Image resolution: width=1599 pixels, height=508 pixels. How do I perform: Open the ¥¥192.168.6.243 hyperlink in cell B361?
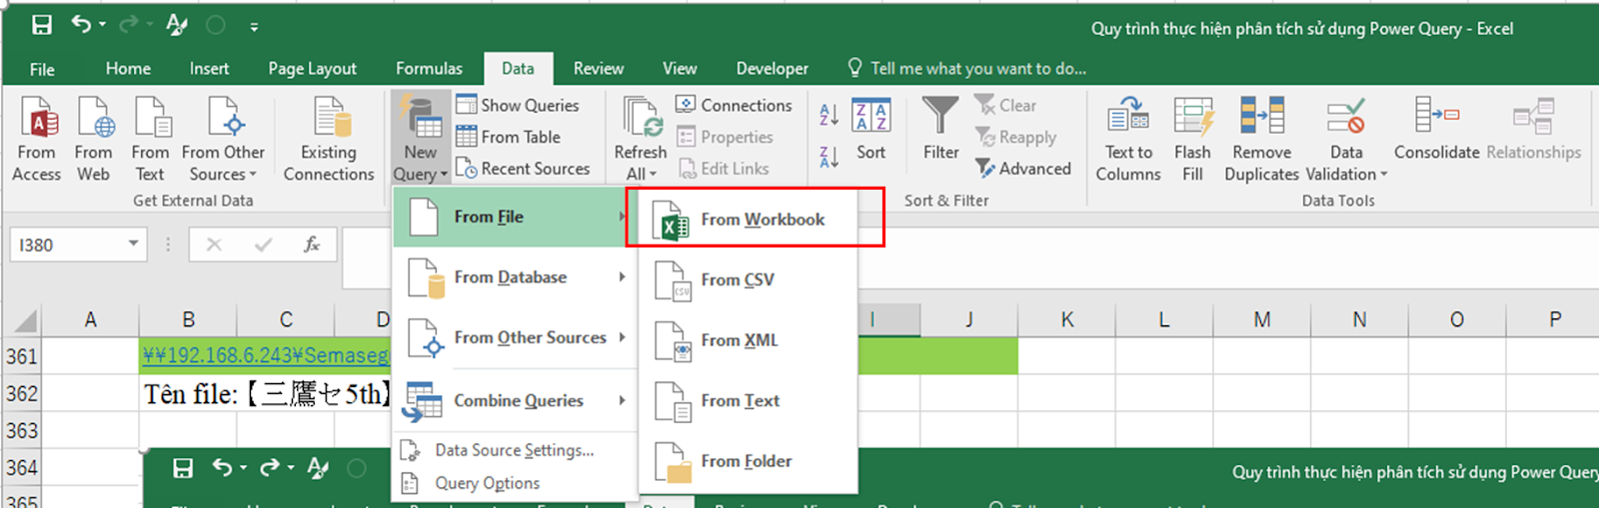[x=266, y=356]
